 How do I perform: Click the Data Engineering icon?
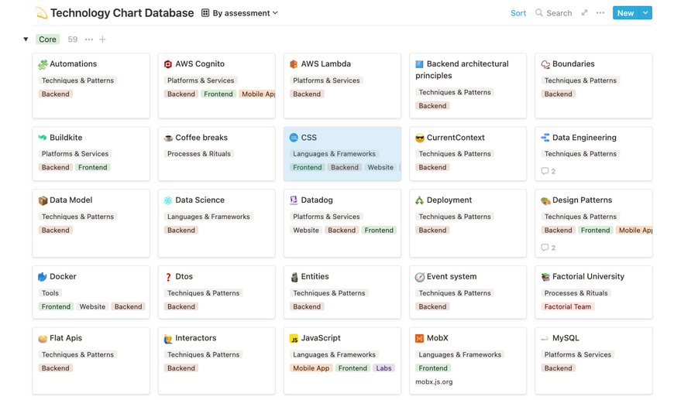click(545, 138)
